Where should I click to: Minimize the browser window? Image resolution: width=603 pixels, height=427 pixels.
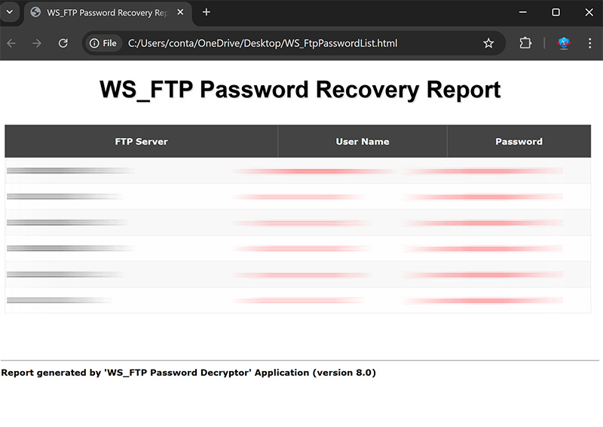pyautogui.click(x=522, y=12)
